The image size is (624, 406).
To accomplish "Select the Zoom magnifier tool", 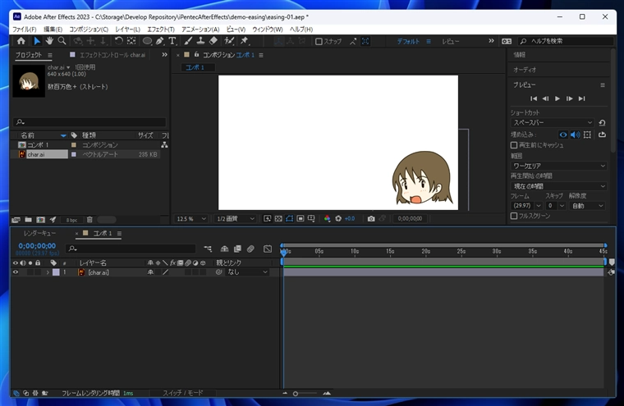I will (x=62, y=41).
